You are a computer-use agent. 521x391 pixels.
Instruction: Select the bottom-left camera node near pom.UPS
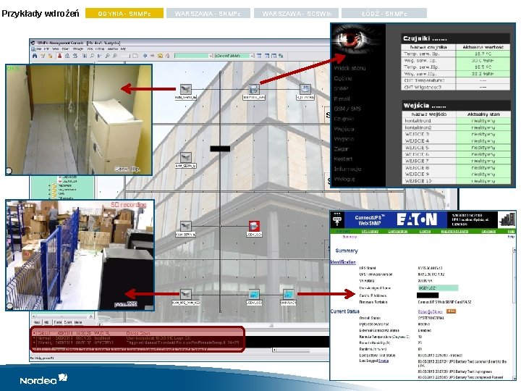click(x=185, y=294)
